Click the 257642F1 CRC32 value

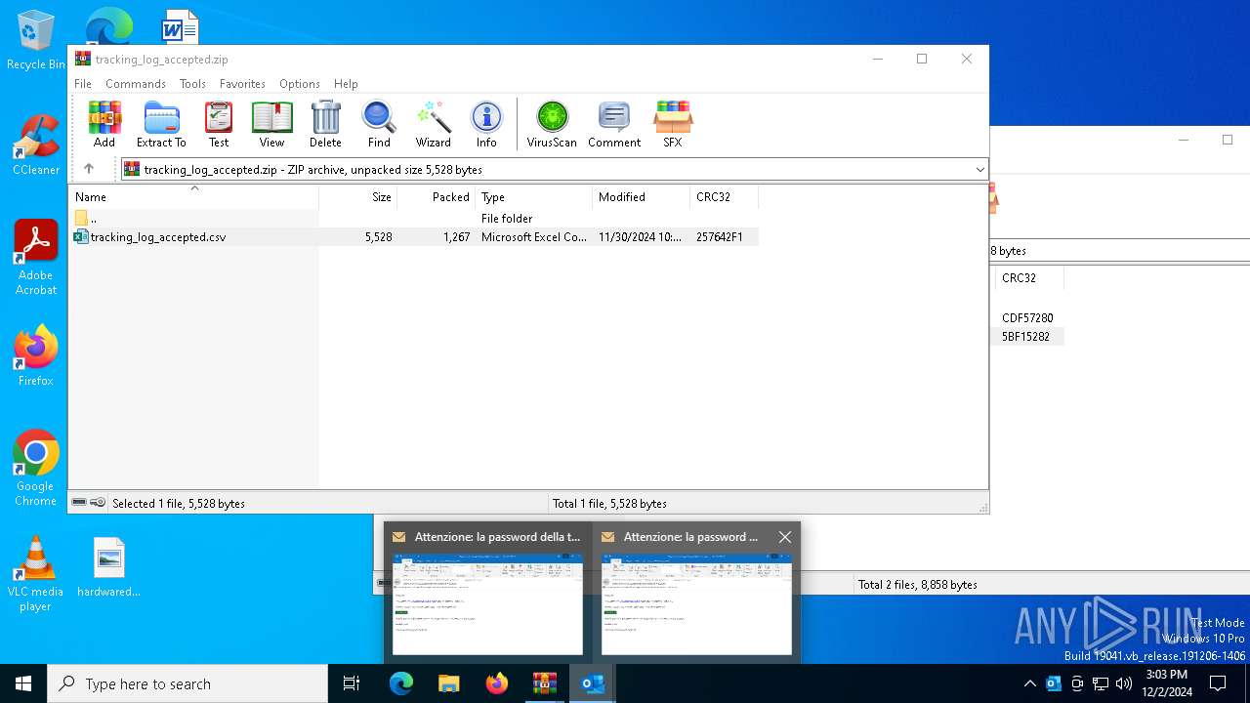click(720, 237)
